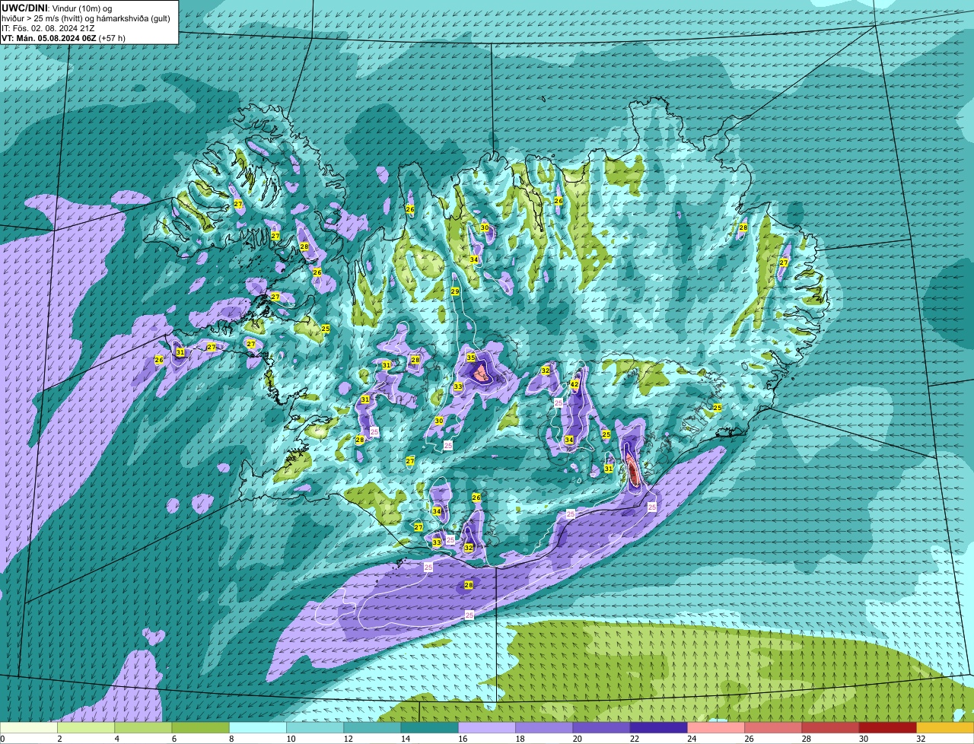The height and width of the screenshot is (744, 974).
Task: Click the "UWC/DINI: Vindur (10m) og" title line
Action: pyautogui.click(x=57, y=8)
